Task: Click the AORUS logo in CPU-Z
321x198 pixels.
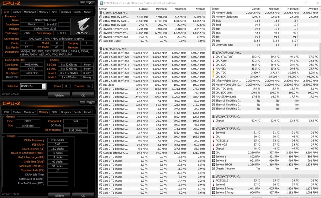Action: point(83,26)
